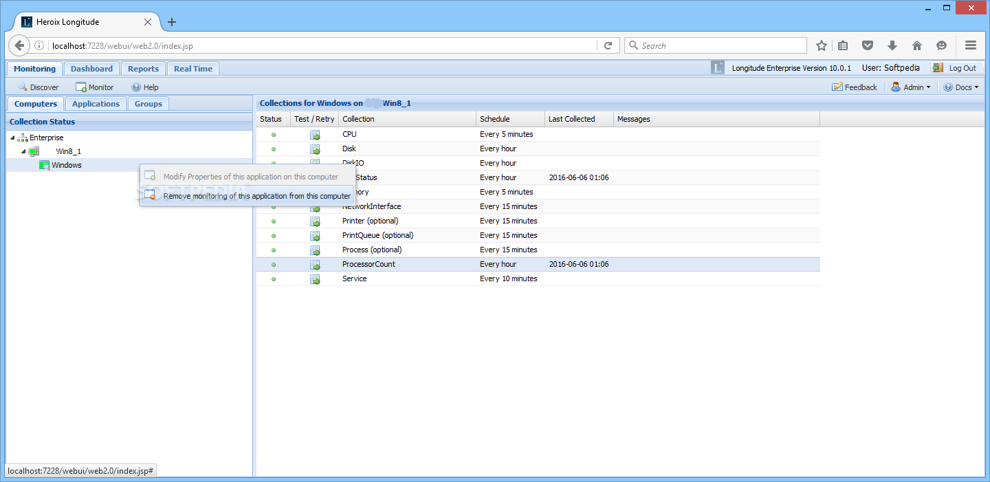
Task: Open the Real Time tab
Action: (x=193, y=69)
